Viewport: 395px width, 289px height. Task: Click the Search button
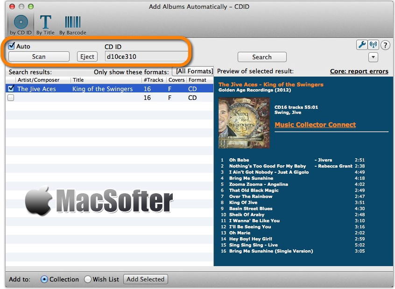pyautogui.click(x=262, y=57)
